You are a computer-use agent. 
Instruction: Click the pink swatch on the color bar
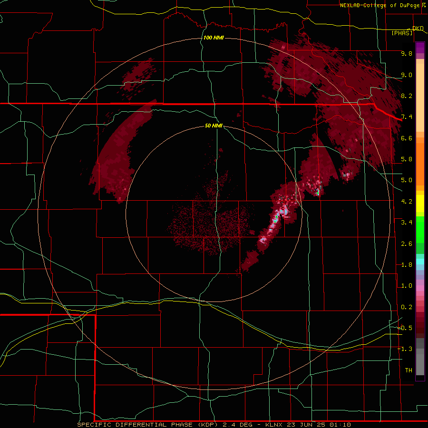tap(420, 288)
